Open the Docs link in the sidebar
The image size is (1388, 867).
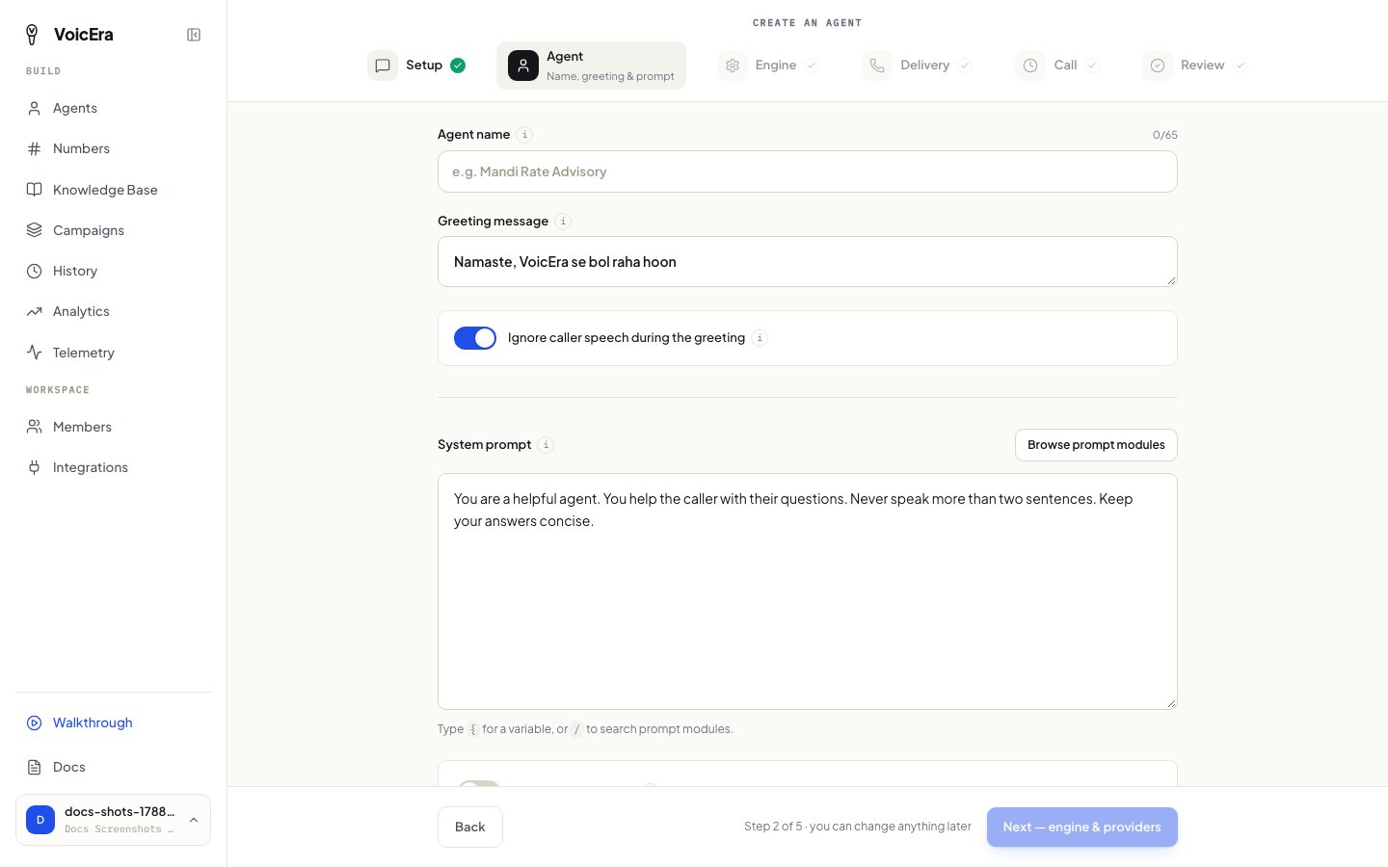[113, 767]
